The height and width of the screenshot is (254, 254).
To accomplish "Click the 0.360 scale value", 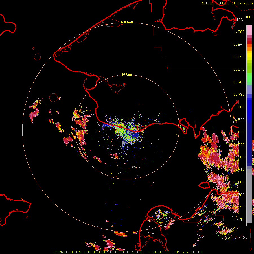I will tap(239, 182).
